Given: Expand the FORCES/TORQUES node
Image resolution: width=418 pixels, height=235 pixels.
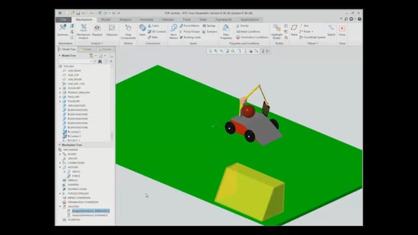Looking at the screenshot, I should pyautogui.click(x=60, y=193).
